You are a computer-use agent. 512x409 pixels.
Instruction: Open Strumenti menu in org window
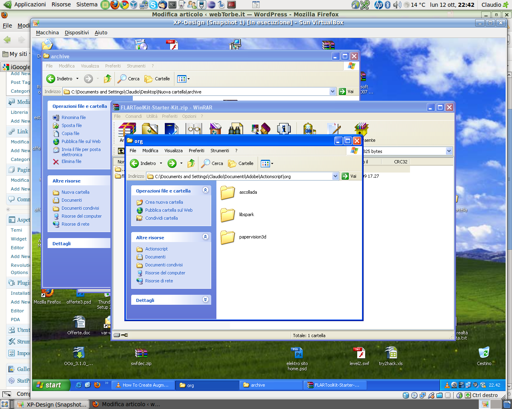pyautogui.click(x=220, y=151)
